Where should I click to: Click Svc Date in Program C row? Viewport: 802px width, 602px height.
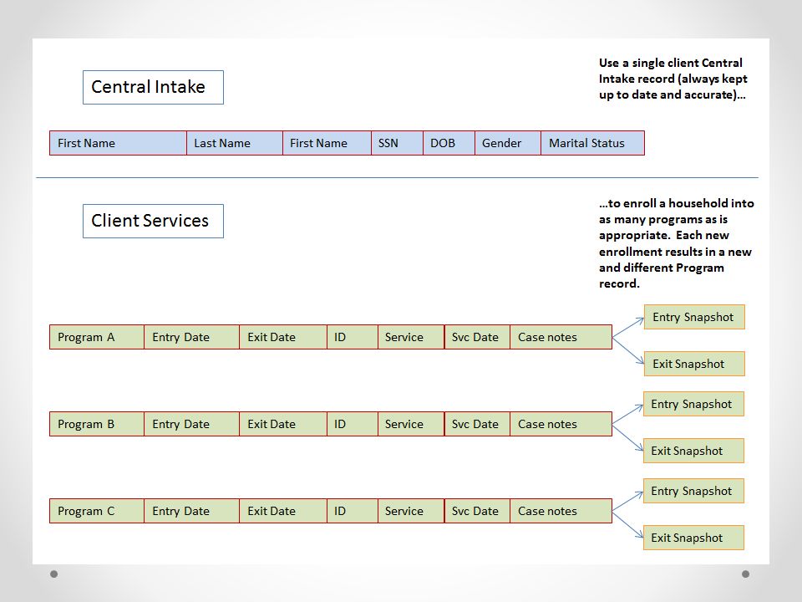477,511
